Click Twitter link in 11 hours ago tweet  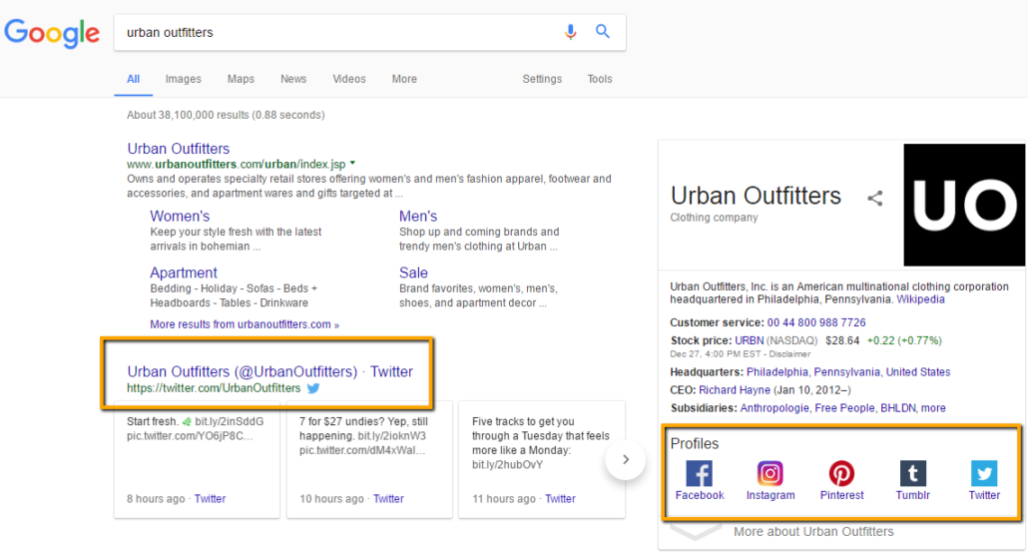pyautogui.click(x=560, y=498)
